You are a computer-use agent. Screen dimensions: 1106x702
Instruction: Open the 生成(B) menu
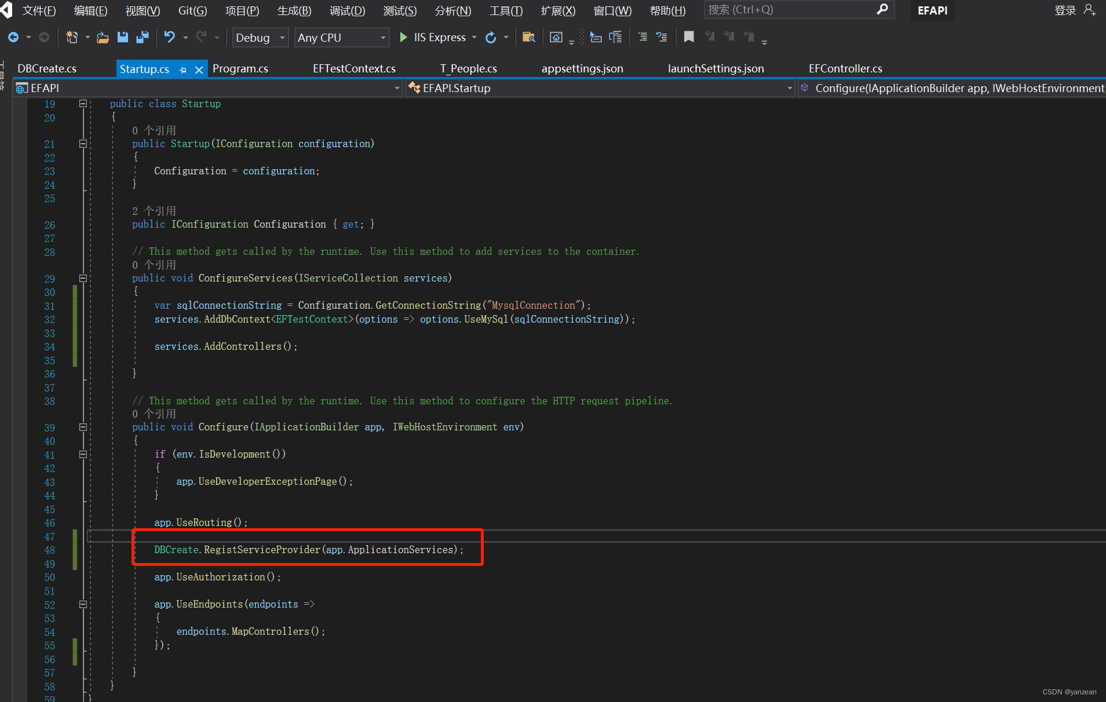294,10
